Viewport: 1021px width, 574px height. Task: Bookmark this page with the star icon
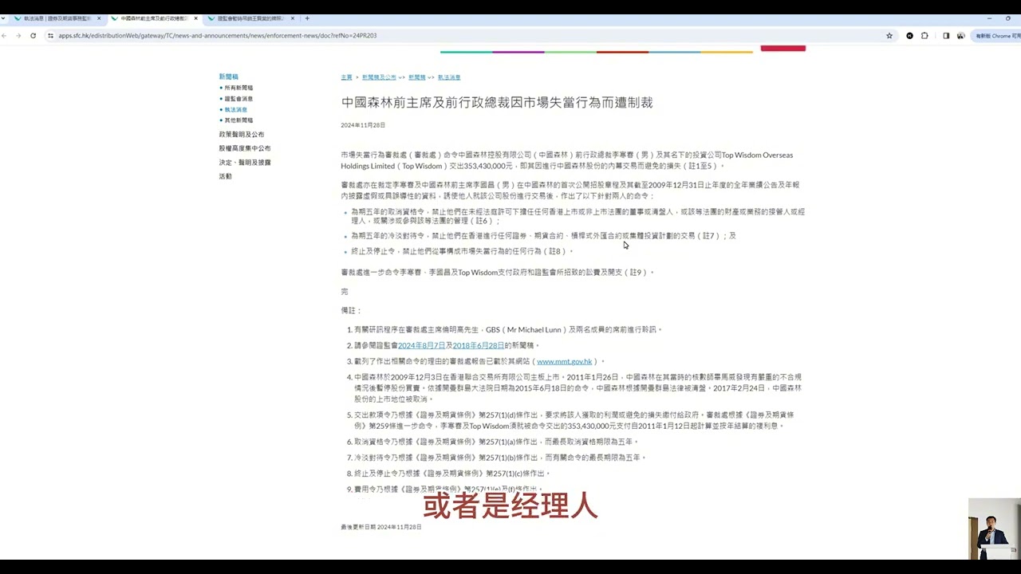tap(889, 36)
